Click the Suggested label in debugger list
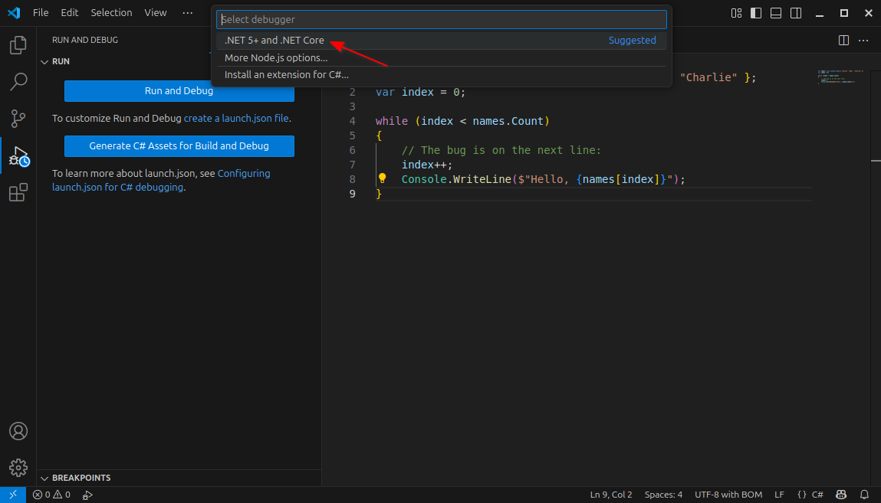This screenshot has height=503, width=881. click(x=632, y=41)
